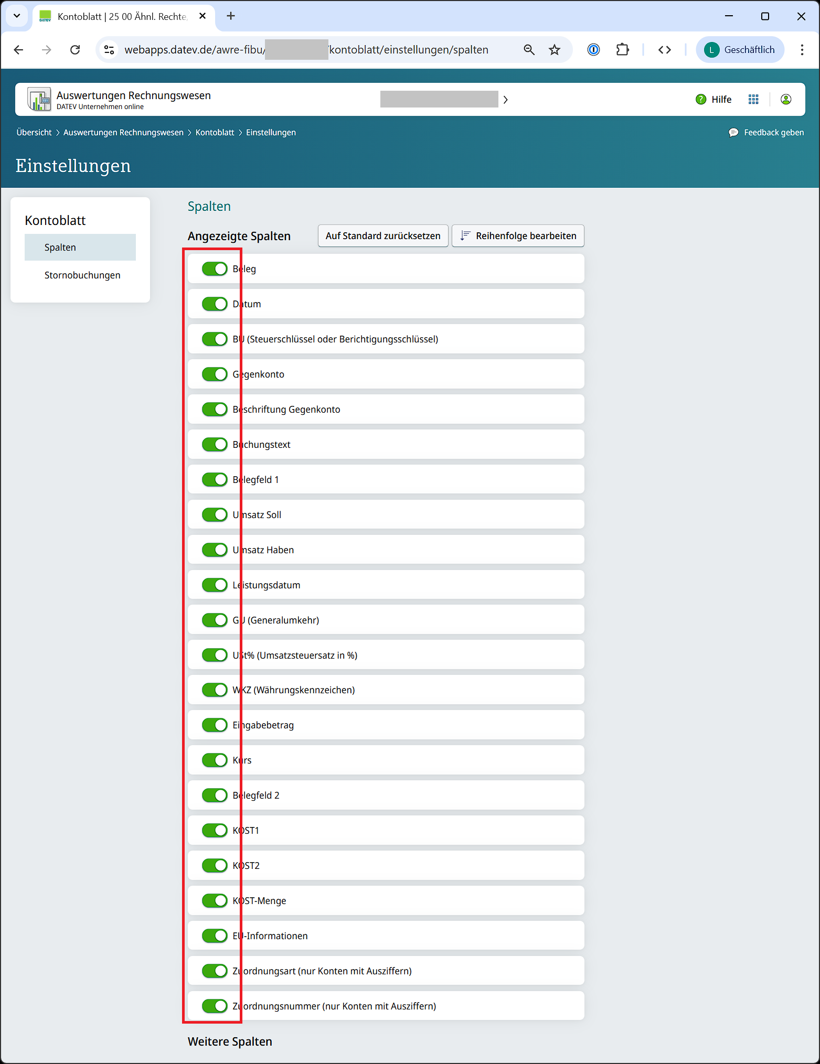820x1064 pixels.
Task: Open the DATEV apps grid icon
Action: 753,100
